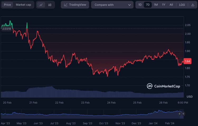The height and width of the screenshot is (126, 198).
Task: Click Jan '24 on overview timeline
Action: pyautogui.click(x=153, y=123)
